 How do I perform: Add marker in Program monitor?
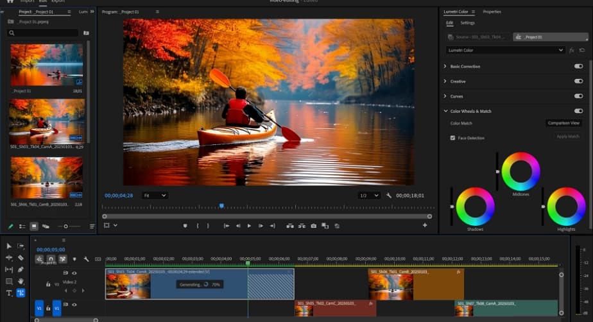pyautogui.click(x=185, y=226)
